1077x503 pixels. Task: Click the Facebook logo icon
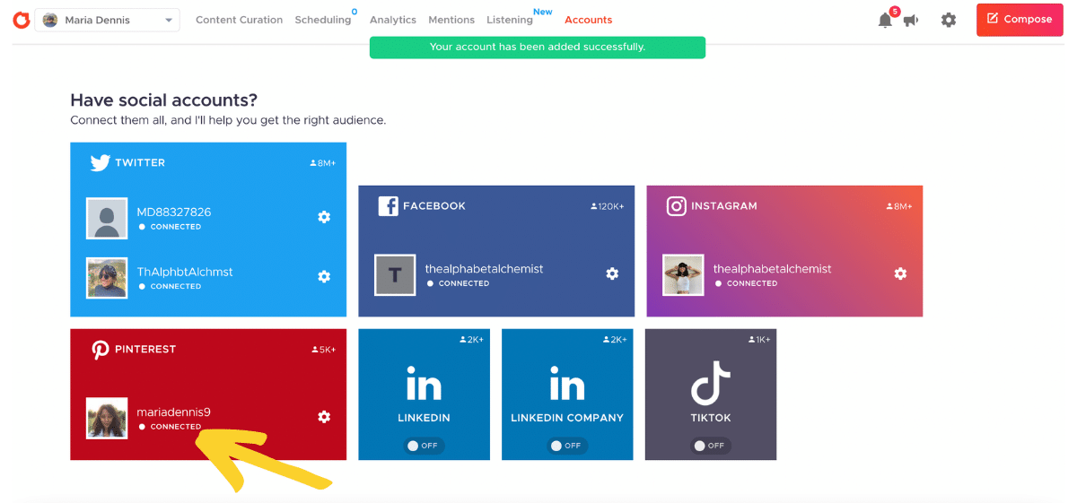[x=388, y=206]
